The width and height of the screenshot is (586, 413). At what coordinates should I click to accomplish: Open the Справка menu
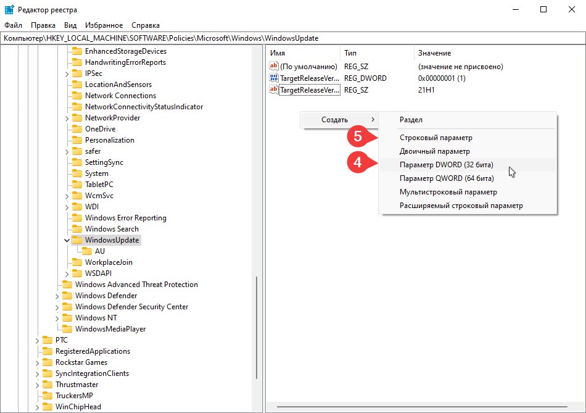pos(146,25)
